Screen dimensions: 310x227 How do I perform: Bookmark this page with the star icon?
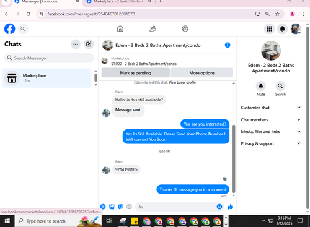pyautogui.click(x=277, y=14)
